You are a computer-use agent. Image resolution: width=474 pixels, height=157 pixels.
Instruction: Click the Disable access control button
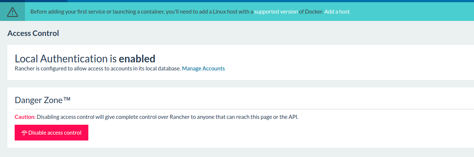(51, 133)
